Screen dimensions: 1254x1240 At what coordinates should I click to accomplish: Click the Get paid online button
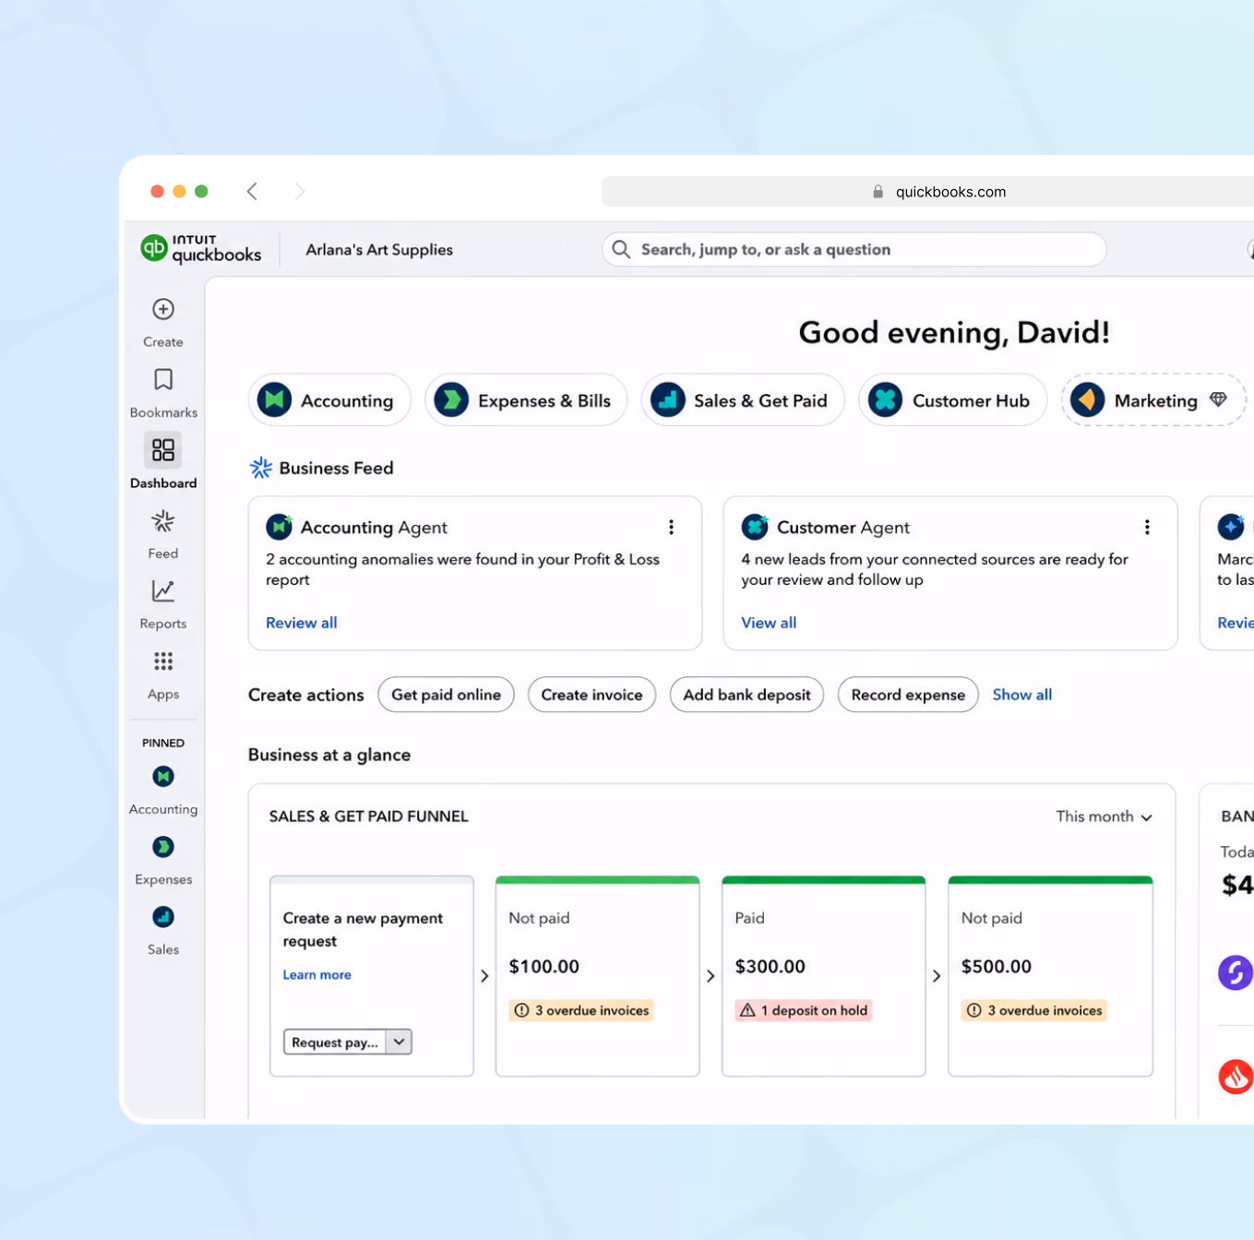coord(446,695)
